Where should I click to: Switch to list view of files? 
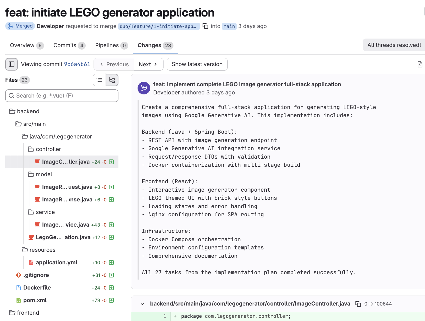[x=99, y=80]
